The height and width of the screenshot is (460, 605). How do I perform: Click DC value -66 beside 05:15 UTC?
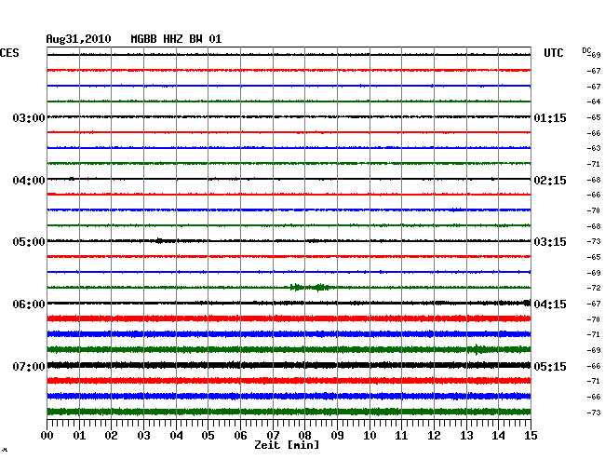594,366
